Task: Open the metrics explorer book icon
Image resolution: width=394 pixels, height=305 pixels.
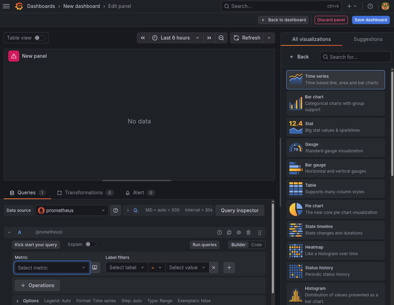Action: coord(95,268)
